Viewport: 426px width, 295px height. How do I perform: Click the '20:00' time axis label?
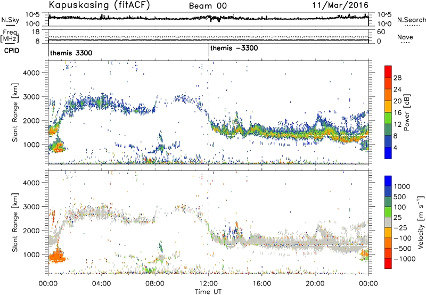tap(315, 284)
